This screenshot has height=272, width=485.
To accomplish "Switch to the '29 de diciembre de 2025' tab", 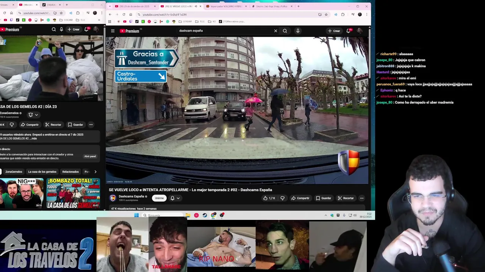I will (135, 6).
